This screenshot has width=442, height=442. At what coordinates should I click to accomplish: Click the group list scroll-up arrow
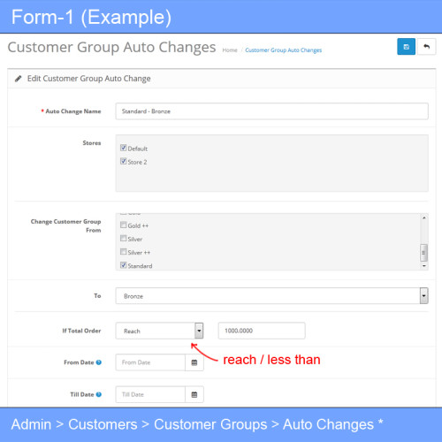click(424, 217)
